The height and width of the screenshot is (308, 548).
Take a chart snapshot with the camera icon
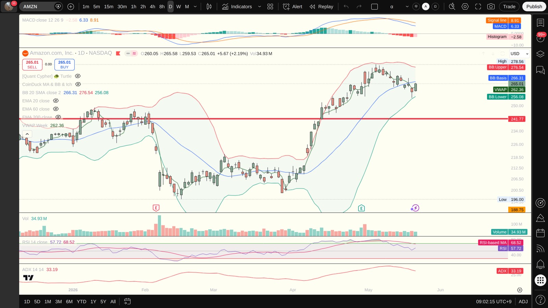pos(491,7)
